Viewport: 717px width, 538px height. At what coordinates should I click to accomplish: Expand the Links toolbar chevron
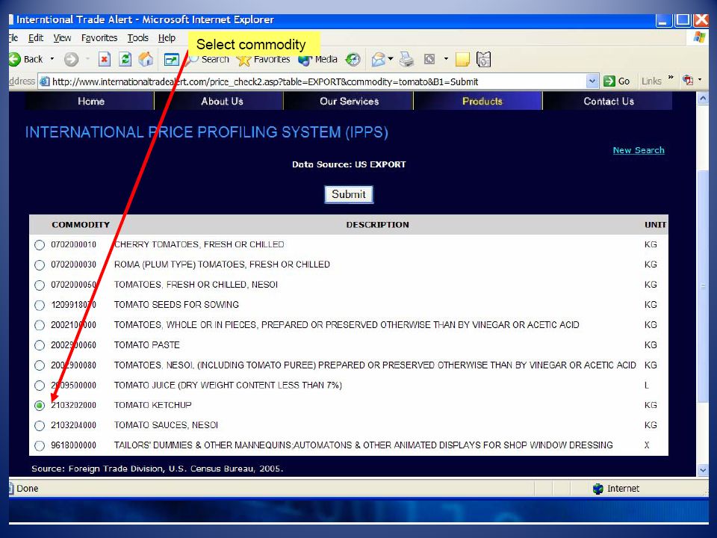[671, 78]
